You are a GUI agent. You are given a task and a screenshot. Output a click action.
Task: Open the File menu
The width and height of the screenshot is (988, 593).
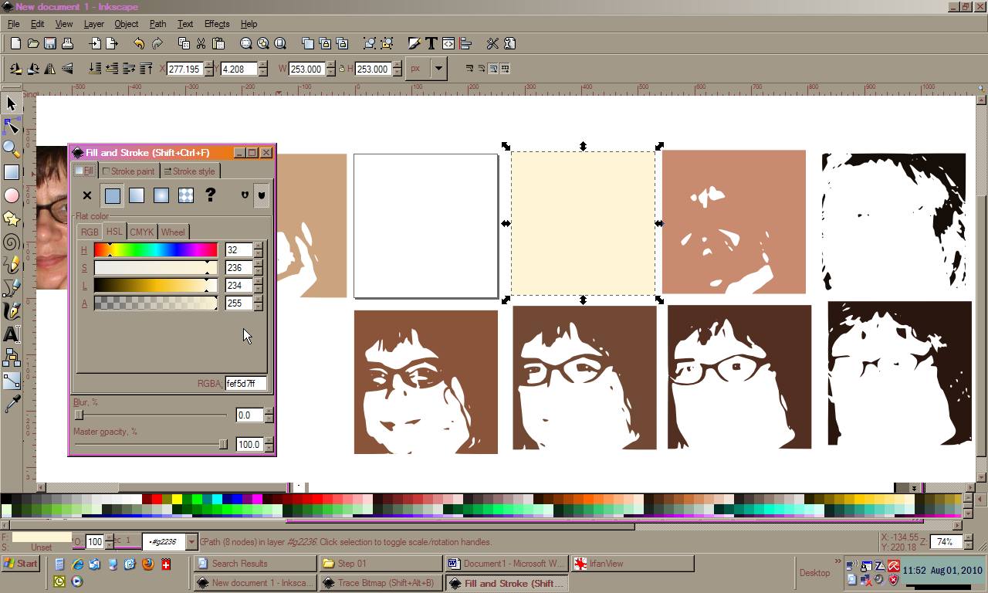[x=13, y=24]
